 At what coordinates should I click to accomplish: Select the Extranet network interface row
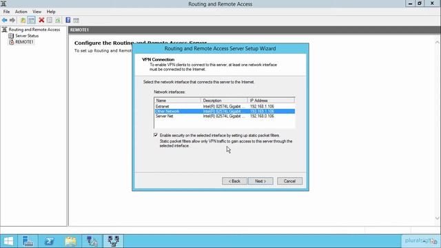pyautogui.click(x=225, y=107)
